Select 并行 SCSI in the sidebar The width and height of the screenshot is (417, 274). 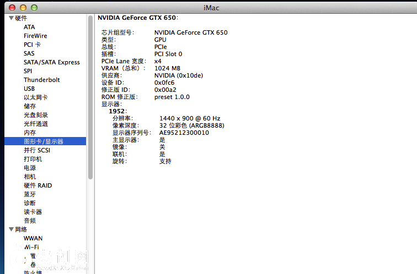point(37,150)
